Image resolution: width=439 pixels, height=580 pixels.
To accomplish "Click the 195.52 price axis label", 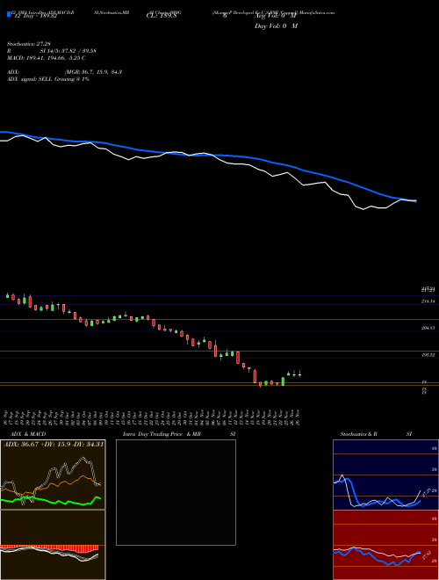I will click(428, 355).
